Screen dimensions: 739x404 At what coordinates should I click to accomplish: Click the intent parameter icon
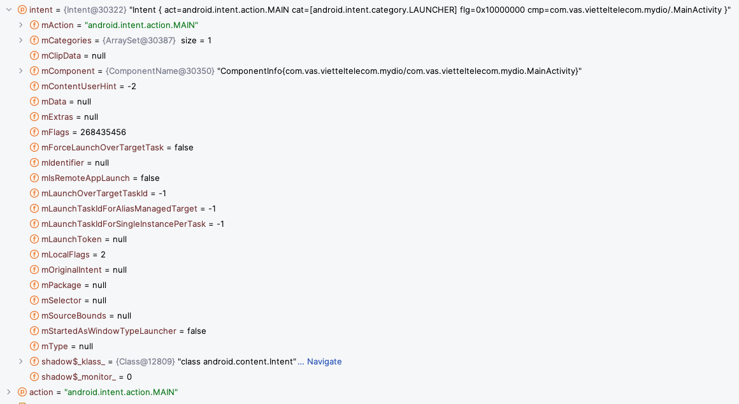click(22, 10)
